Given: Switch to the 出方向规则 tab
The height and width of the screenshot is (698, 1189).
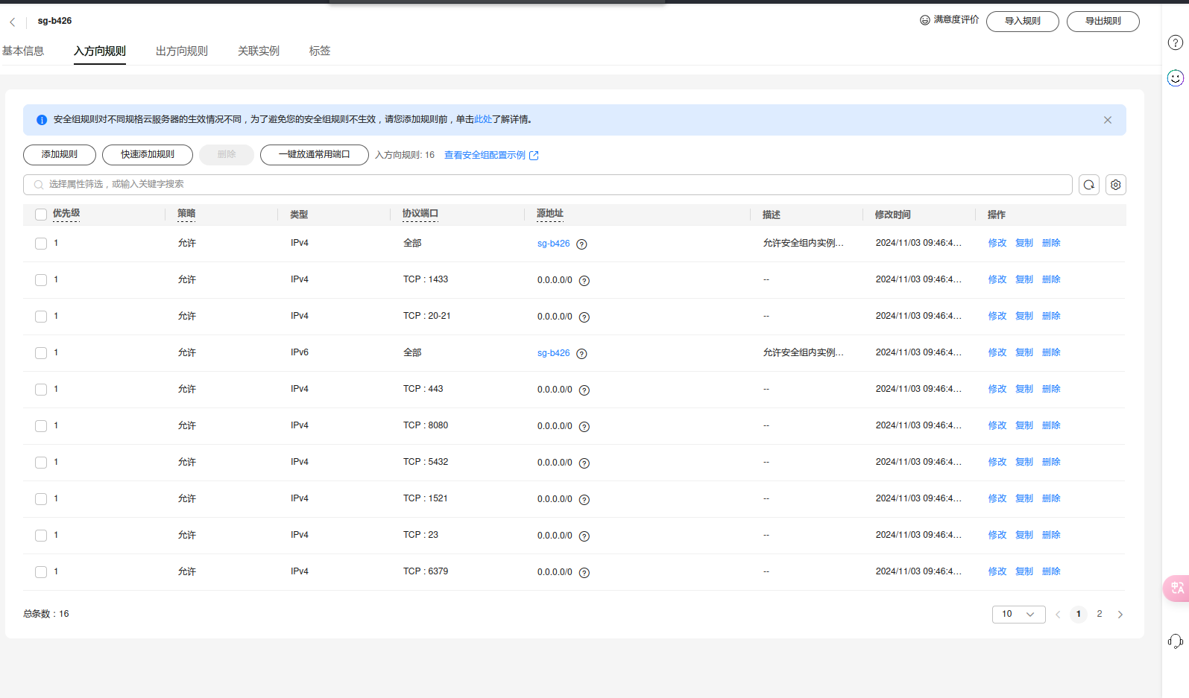Looking at the screenshot, I should pyautogui.click(x=181, y=51).
